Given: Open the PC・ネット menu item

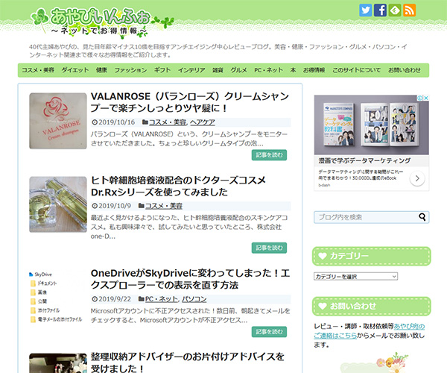Looking at the screenshot, I should tap(268, 70).
